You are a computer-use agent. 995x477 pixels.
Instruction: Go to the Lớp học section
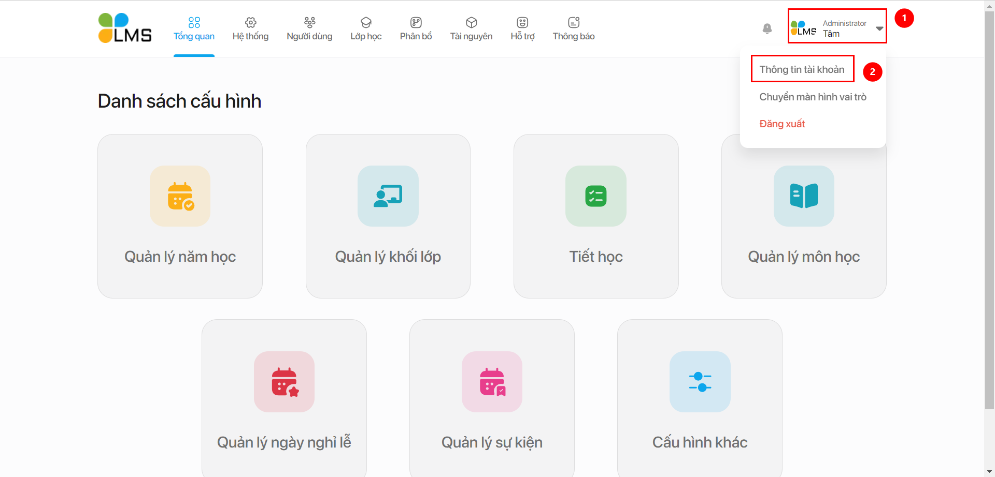click(x=366, y=28)
